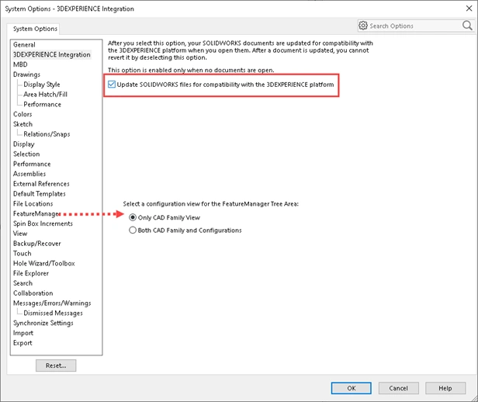Select the FeatureManager category
The image size is (478, 402).
[x=36, y=213]
